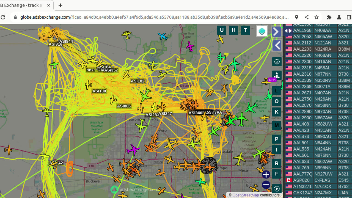Click the F map button
Viewport: 352px width, 198px height.
click(277, 174)
